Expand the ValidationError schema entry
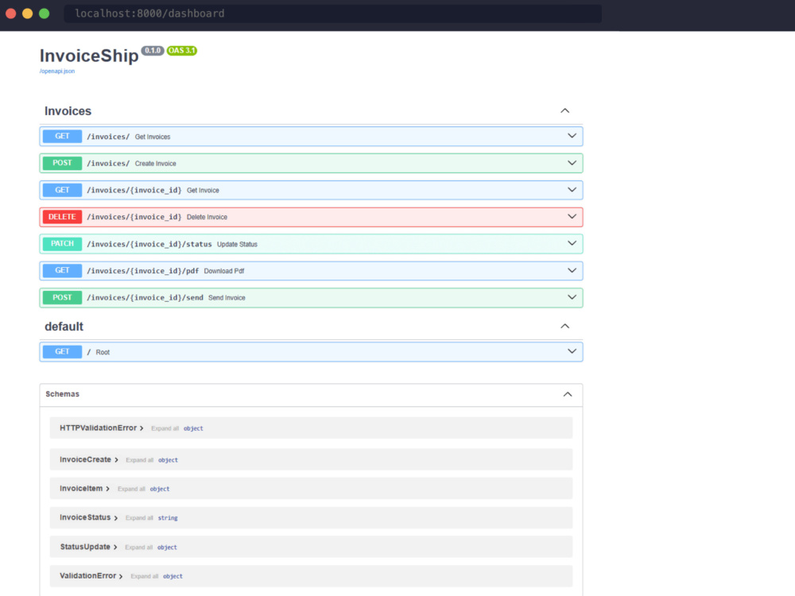The width and height of the screenshot is (795, 596). 91,576
